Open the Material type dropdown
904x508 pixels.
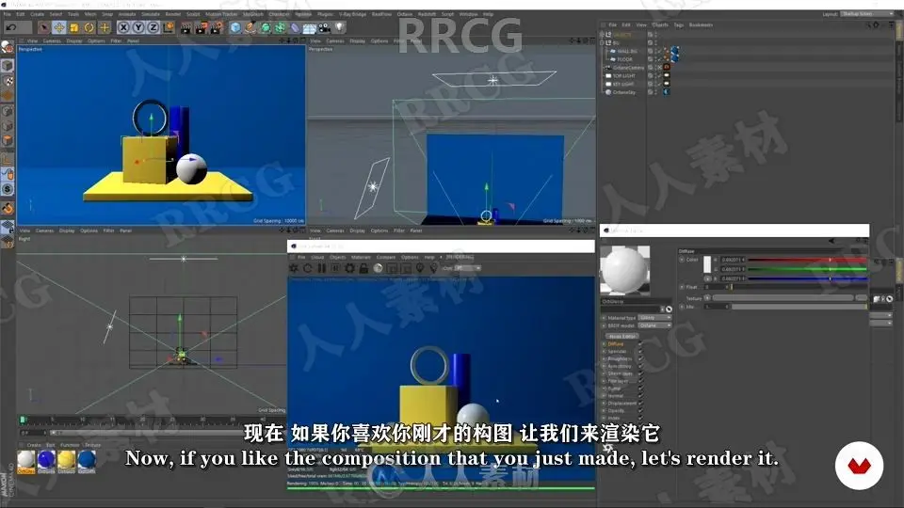point(655,317)
